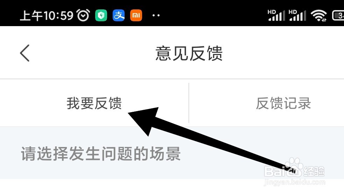This screenshot has width=344, height=194.
Task: Click the vertical divider between the tabs
Action: click(x=189, y=103)
